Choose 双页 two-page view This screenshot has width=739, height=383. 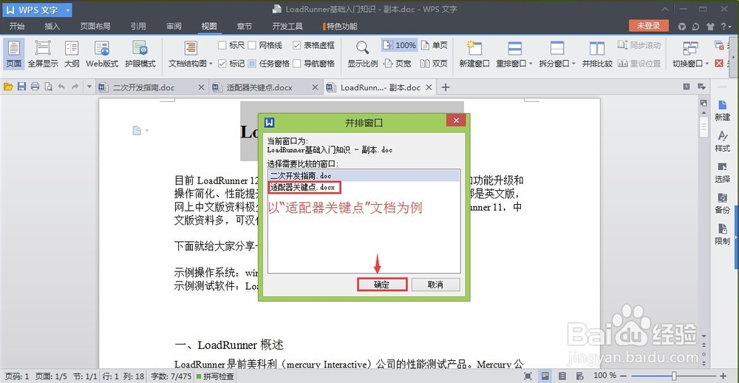pos(434,63)
